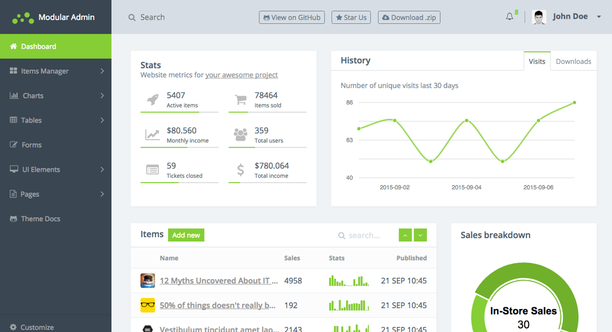Click the Modular Admin logo dots
This screenshot has width=612, height=332.
pos(23,18)
